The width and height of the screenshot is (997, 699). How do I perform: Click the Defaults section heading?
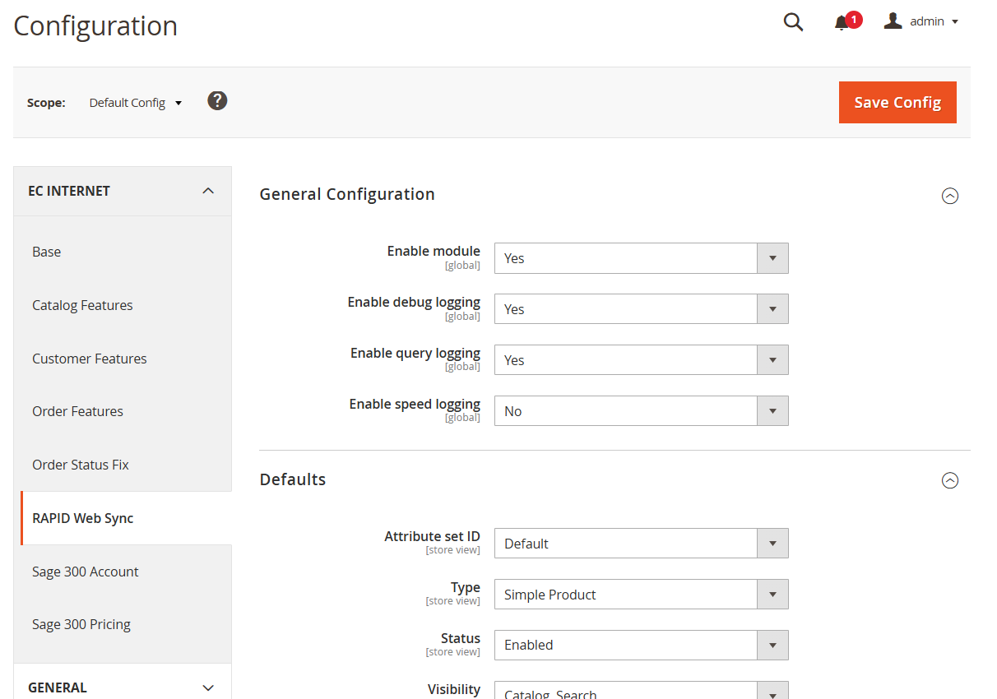pos(293,479)
